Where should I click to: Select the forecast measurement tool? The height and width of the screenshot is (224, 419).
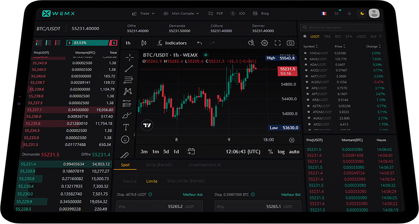[127, 103]
